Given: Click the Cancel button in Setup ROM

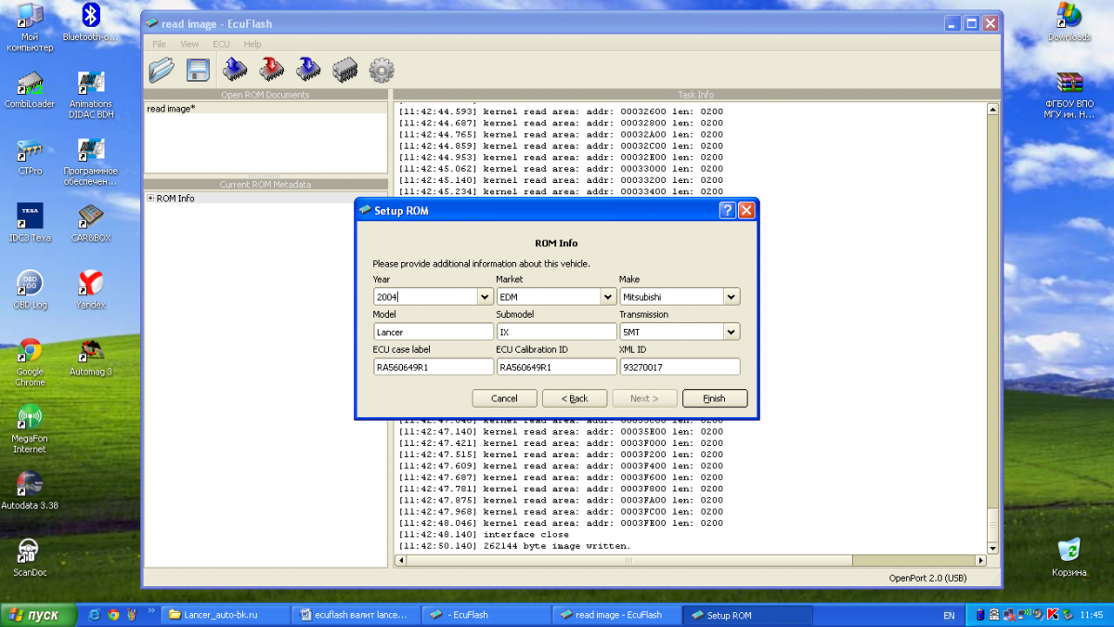Looking at the screenshot, I should (504, 398).
